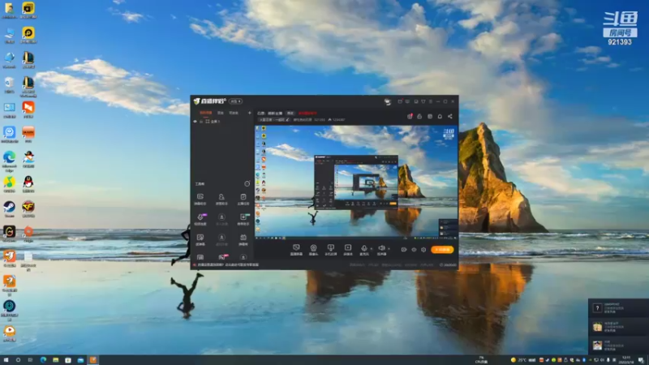Image resolution: width=649 pixels, height=365 pixels.
Task: Open the first toolbox tool (chat bubble icon)
Action: [x=200, y=199]
